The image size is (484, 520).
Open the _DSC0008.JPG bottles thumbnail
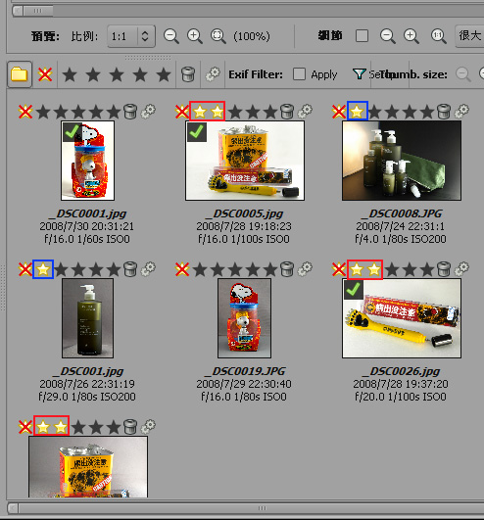click(402, 161)
